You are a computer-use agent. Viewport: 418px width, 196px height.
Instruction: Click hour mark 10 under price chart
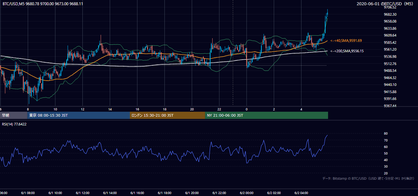(x=55, y=109)
